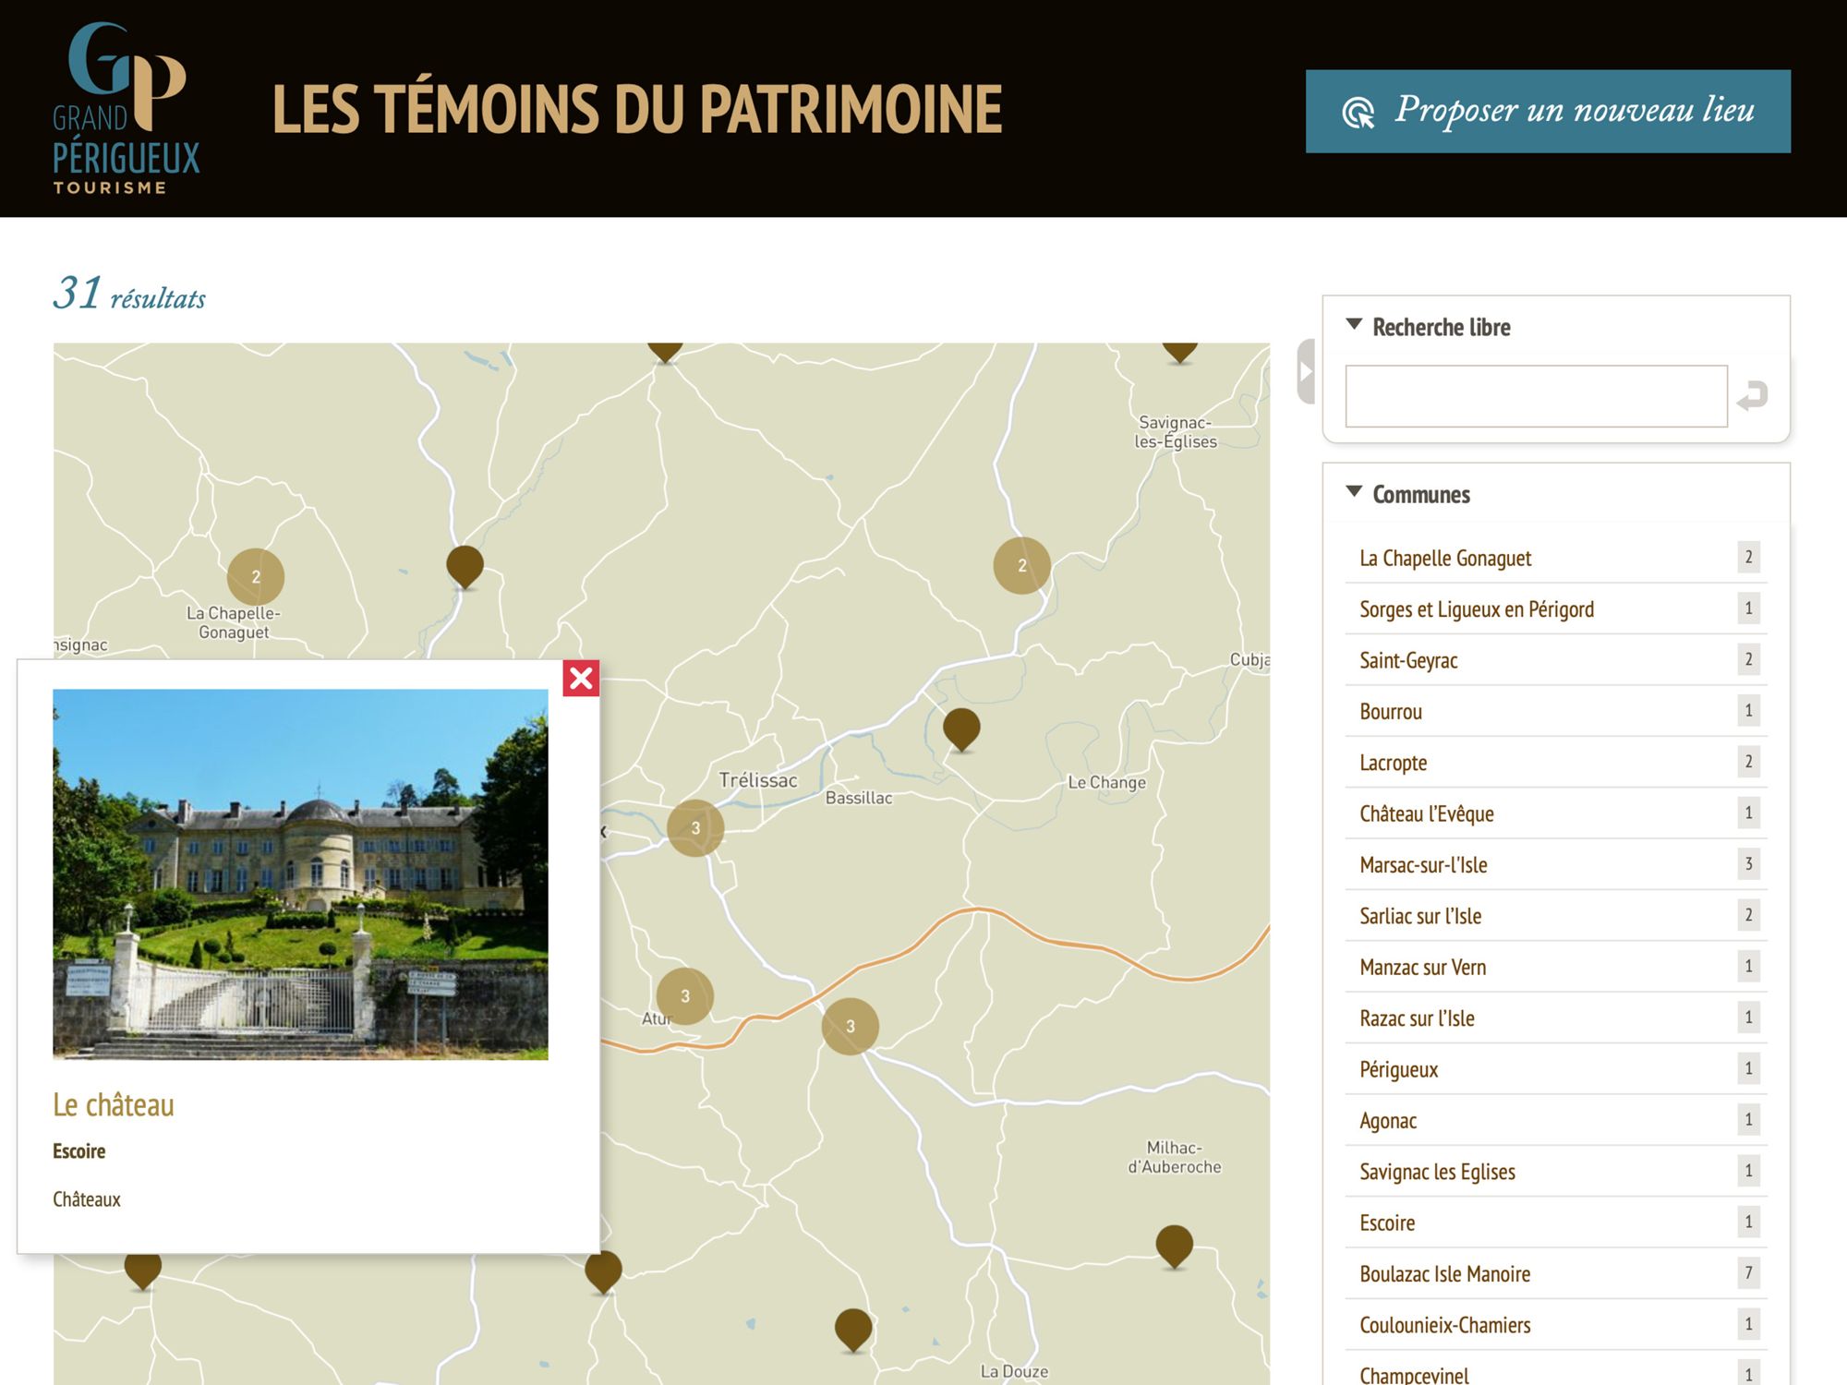1847x1385 pixels.
Task: Collapse the Recherche libre section
Action: click(x=1354, y=323)
